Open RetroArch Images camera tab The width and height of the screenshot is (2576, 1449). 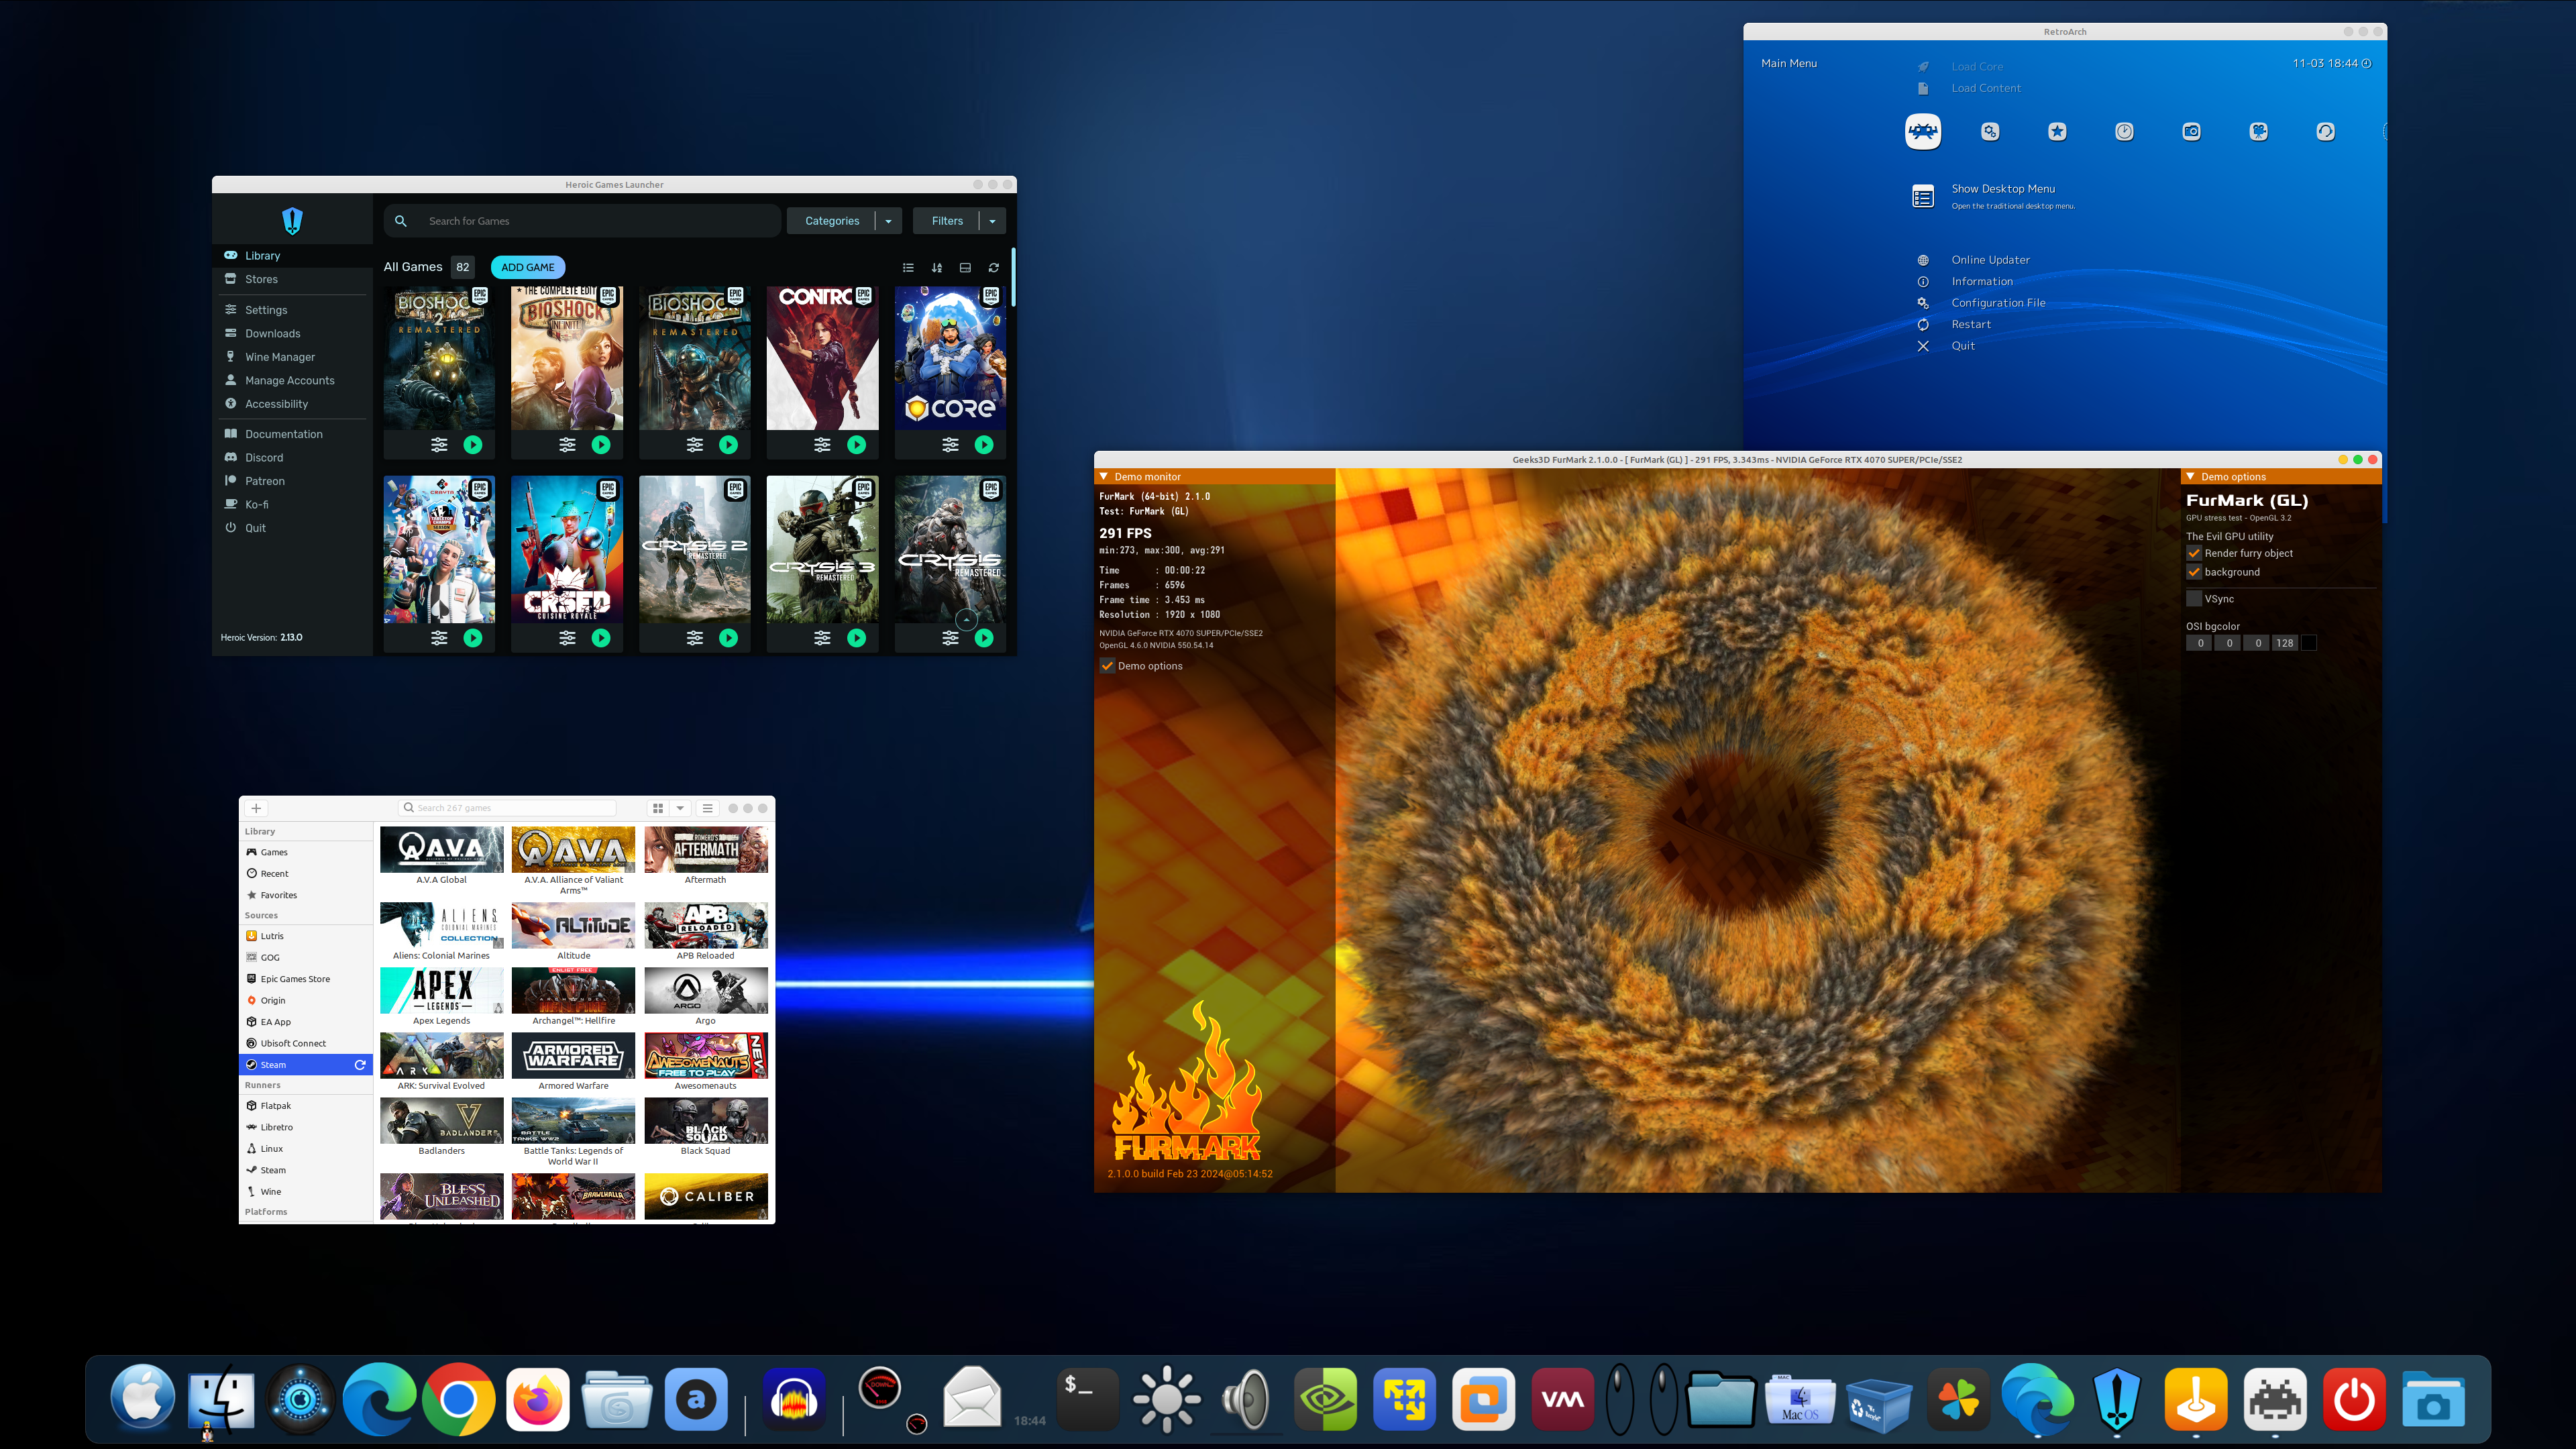(x=2191, y=131)
